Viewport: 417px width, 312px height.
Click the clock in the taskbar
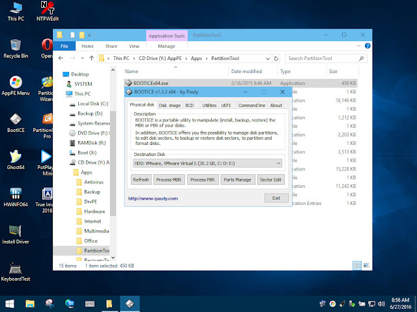[x=401, y=304]
